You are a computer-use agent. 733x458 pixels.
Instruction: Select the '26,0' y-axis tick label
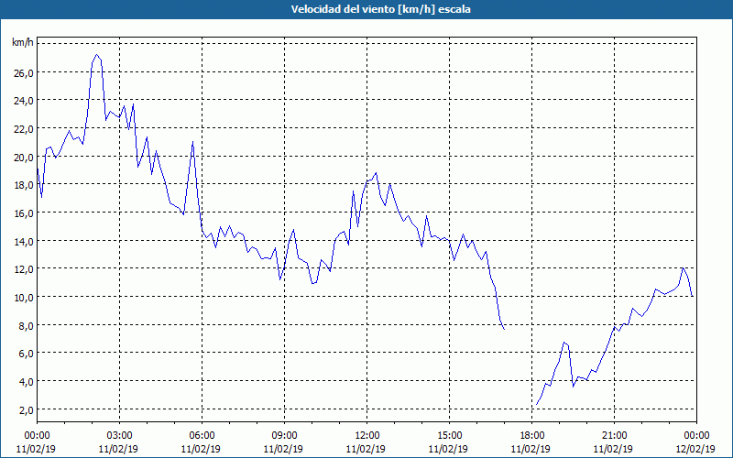(24, 73)
